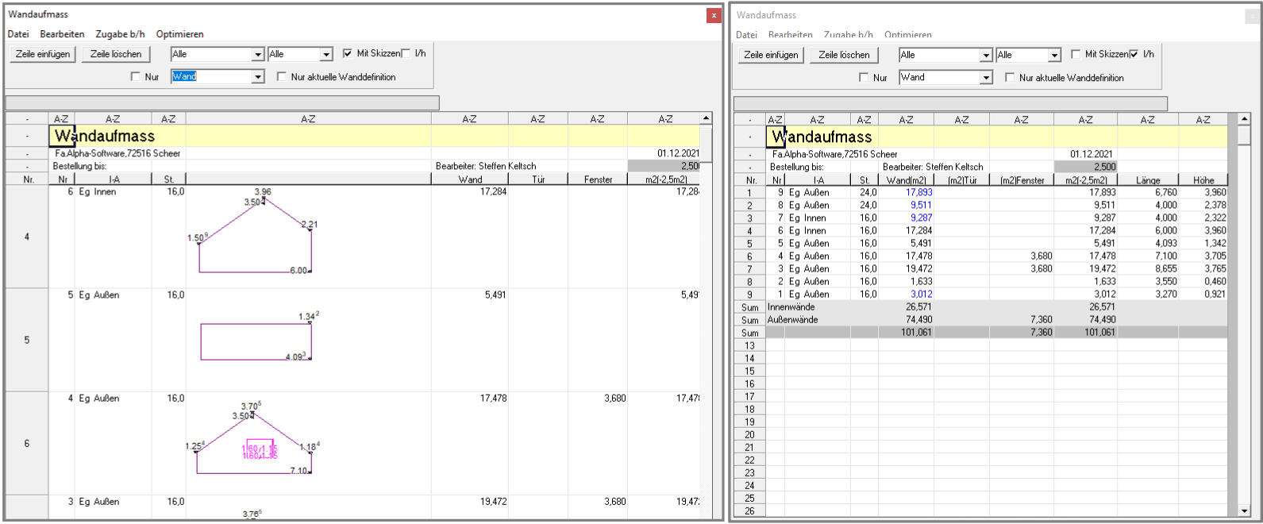Click the Innenwände sum row label

(791, 306)
